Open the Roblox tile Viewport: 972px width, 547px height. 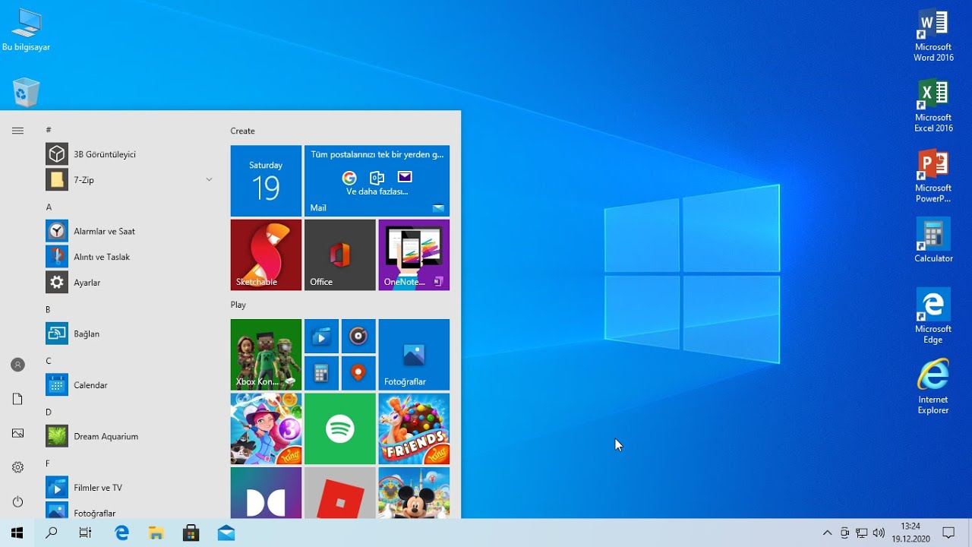point(340,493)
